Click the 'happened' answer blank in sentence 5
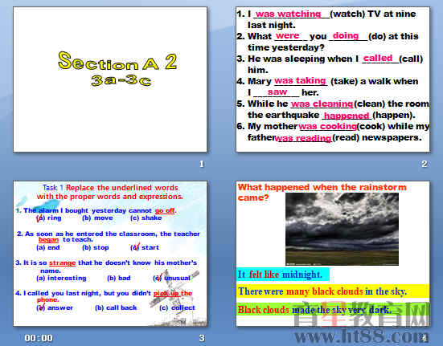The image size is (443, 346). click(347, 116)
